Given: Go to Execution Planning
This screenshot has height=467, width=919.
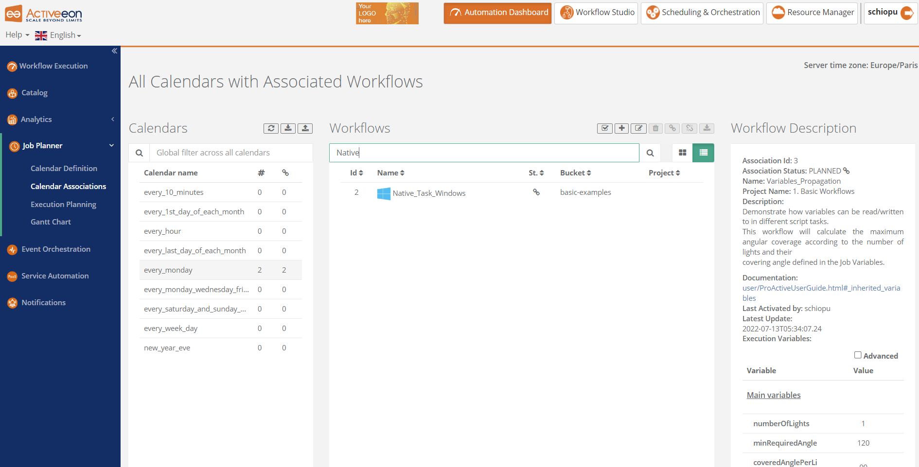Looking at the screenshot, I should click(x=63, y=205).
